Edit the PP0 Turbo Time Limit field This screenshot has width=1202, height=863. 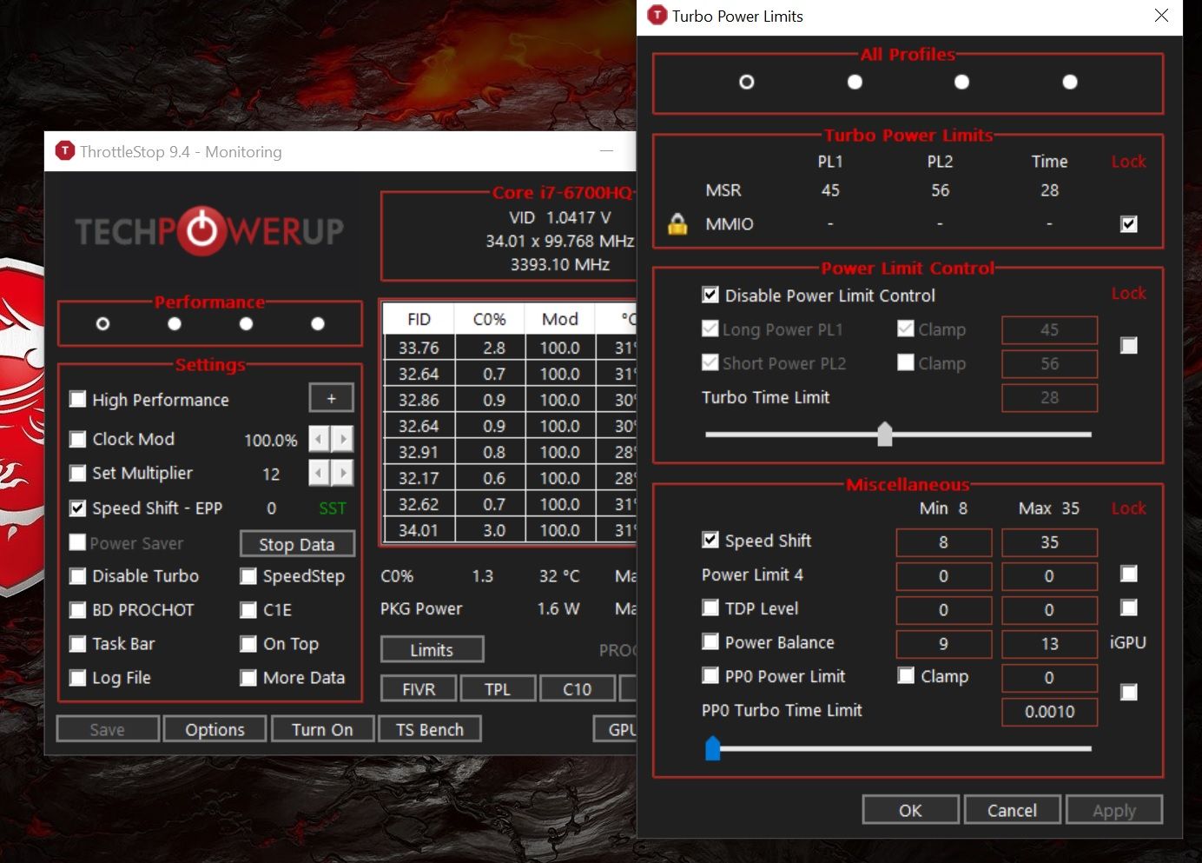coord(1049,712)
